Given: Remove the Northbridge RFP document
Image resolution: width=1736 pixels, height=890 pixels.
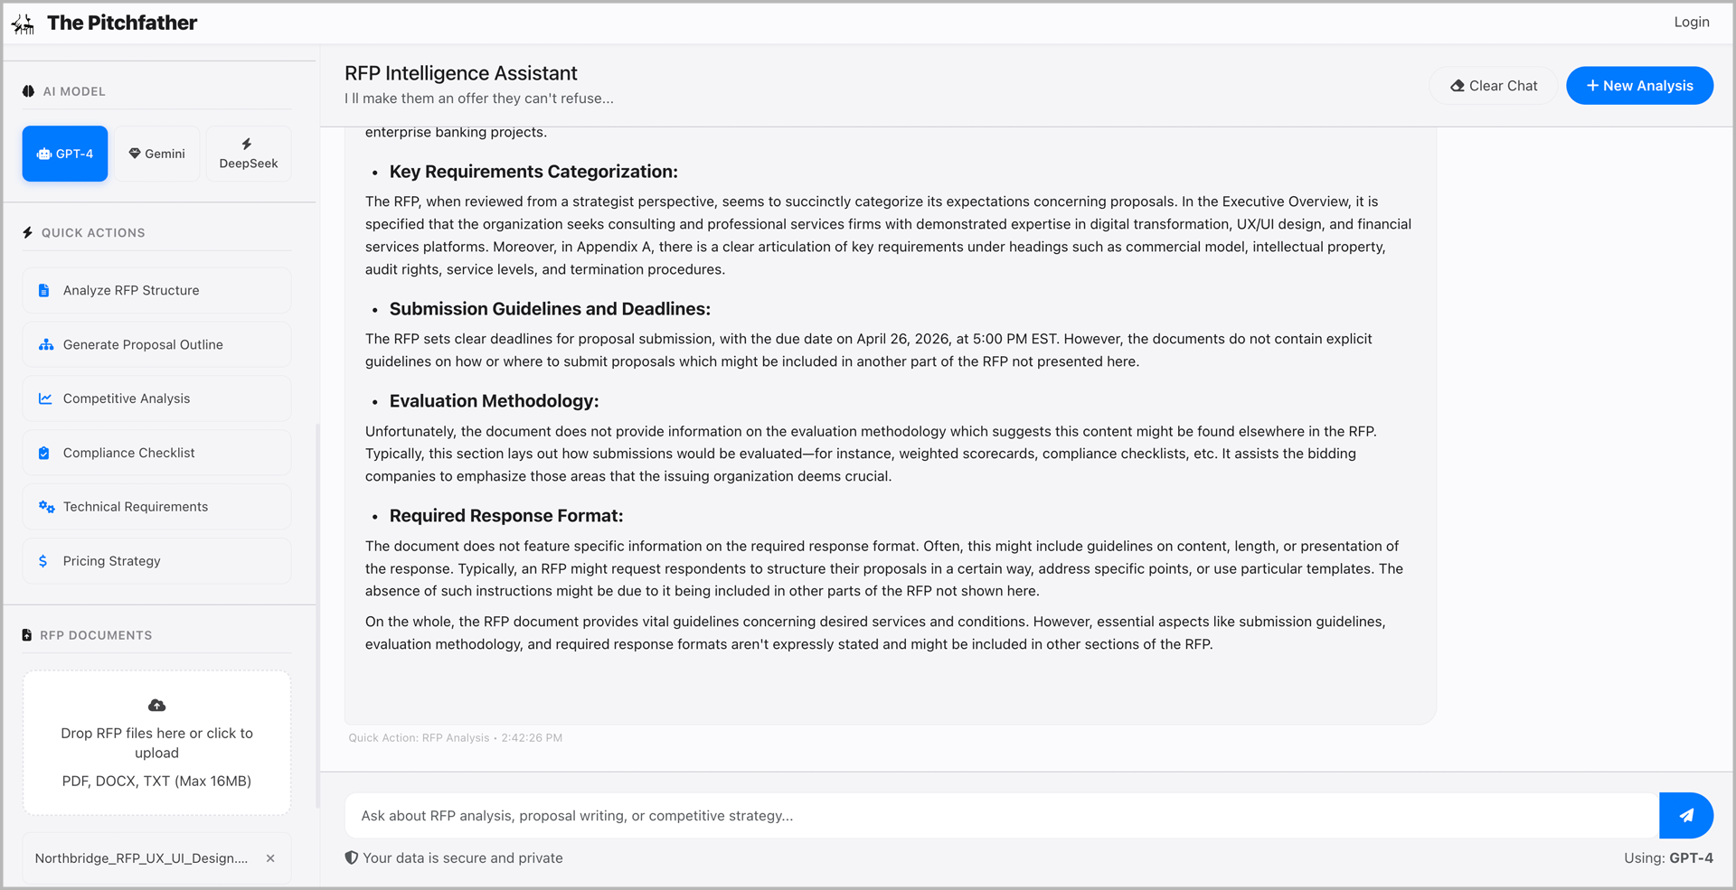Looking at the screenshot, I should pos(270,858).
